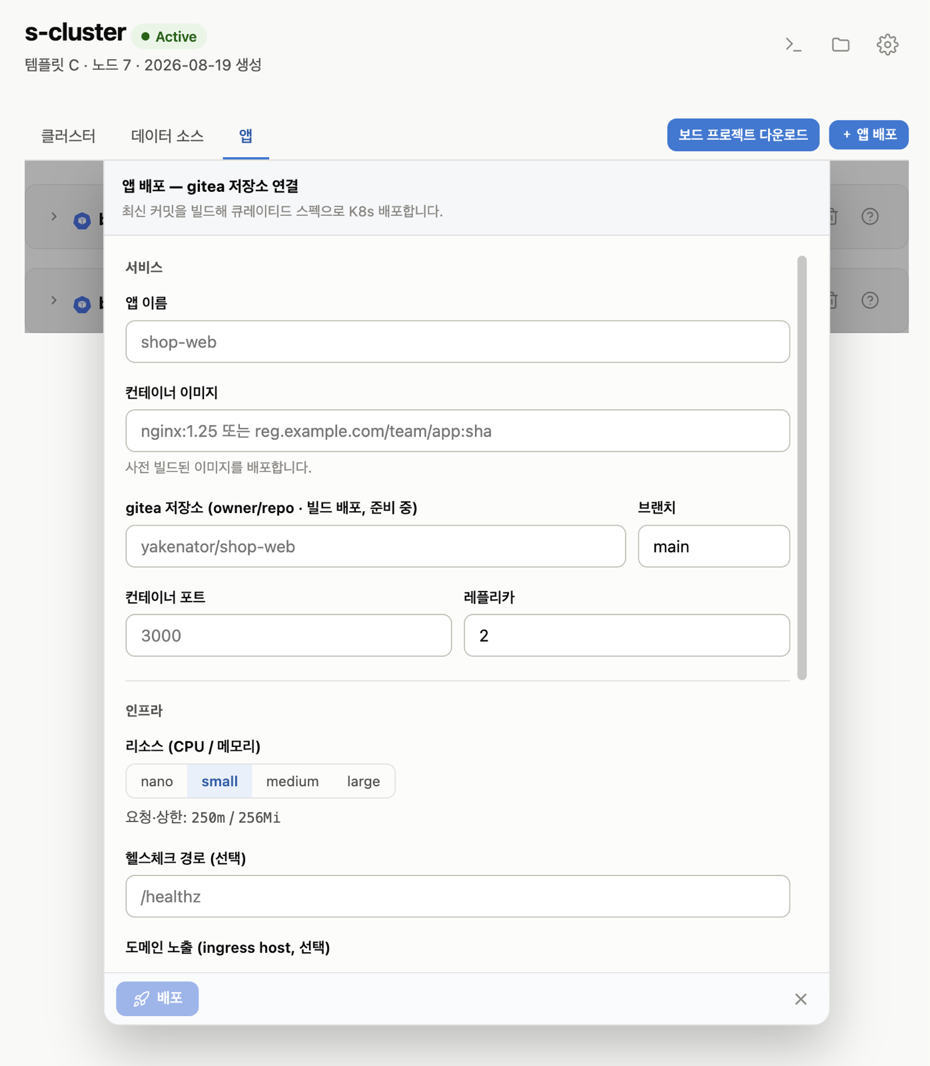Click the 요청·상한: 250m / 256Mi text
The width and height of the screenshot is (930, 1066).
coord(203,817)
